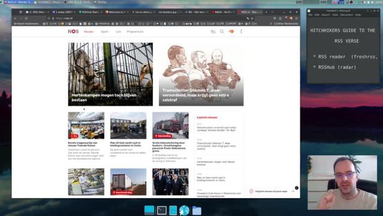This screenshot has height=216, width=383.
Task: Open the kledingcontainer in Venlo article image
Action: [128, 125]
